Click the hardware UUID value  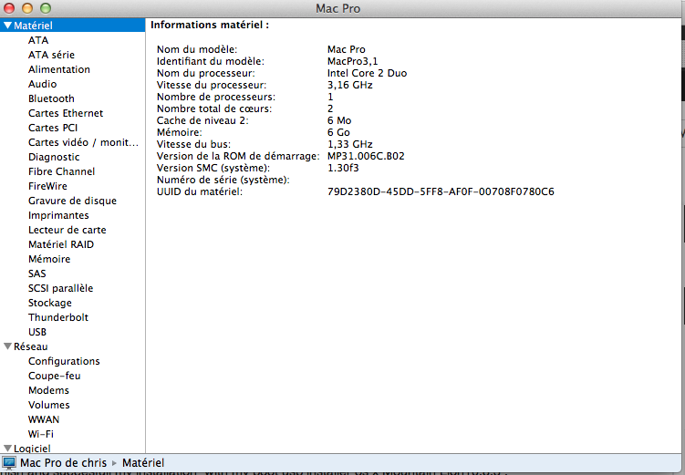point(441,191)
